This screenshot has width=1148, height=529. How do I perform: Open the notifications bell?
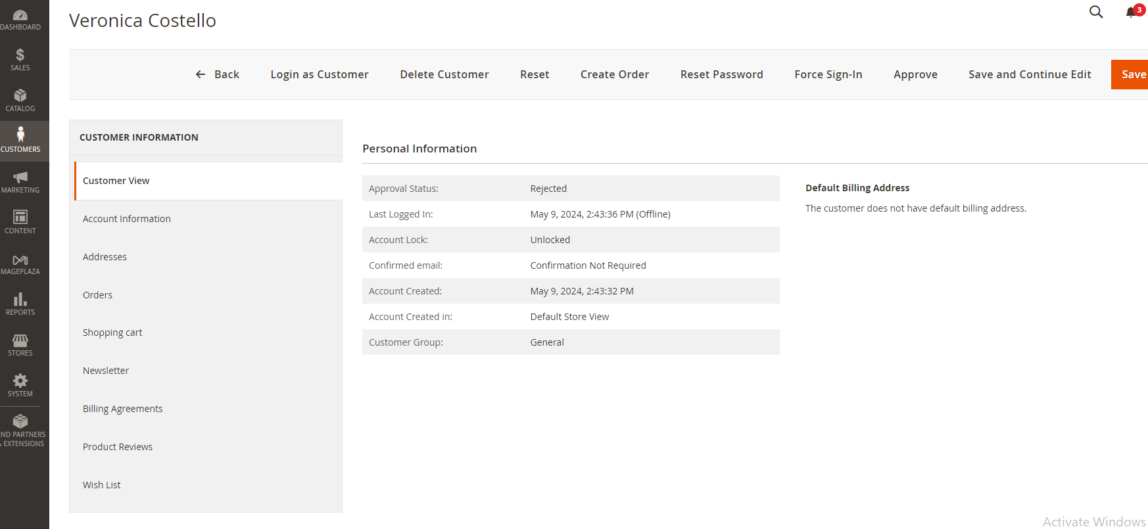(1132, 12)
